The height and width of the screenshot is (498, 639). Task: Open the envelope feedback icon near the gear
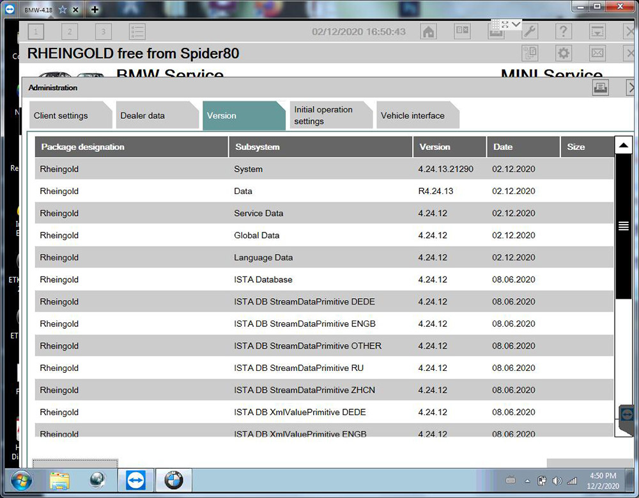point(597,53)
